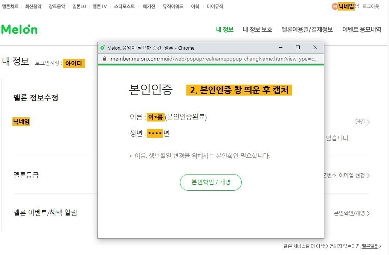Open 어학 from the top menu
389x255 pixels.
[195, 6]
